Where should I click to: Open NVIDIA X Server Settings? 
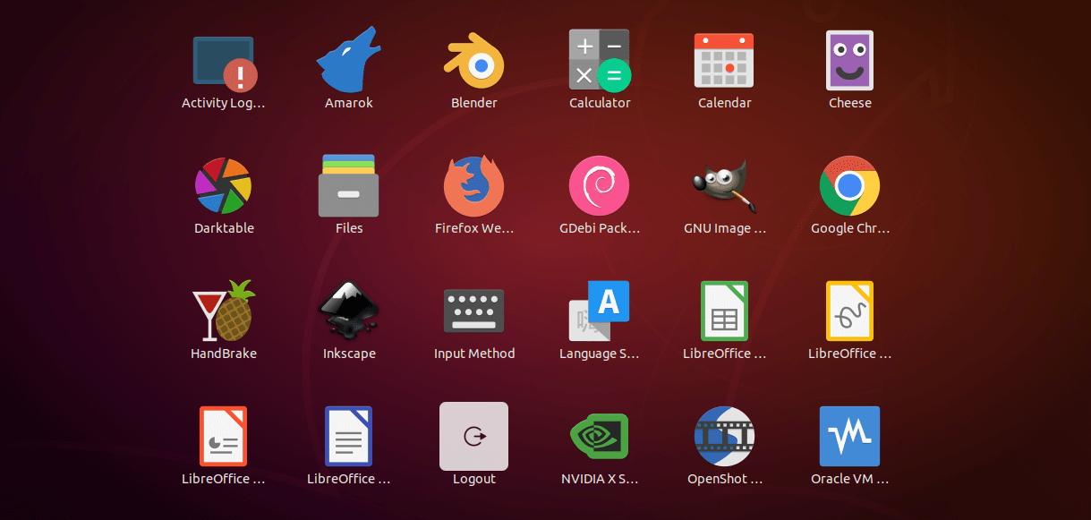pyautogui.click(x=599, y=436)
